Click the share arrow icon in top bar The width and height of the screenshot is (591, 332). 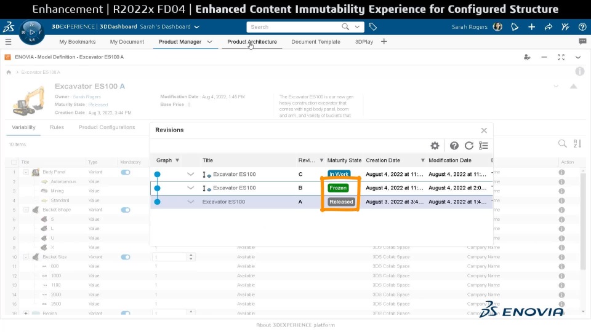pos(549,27)
